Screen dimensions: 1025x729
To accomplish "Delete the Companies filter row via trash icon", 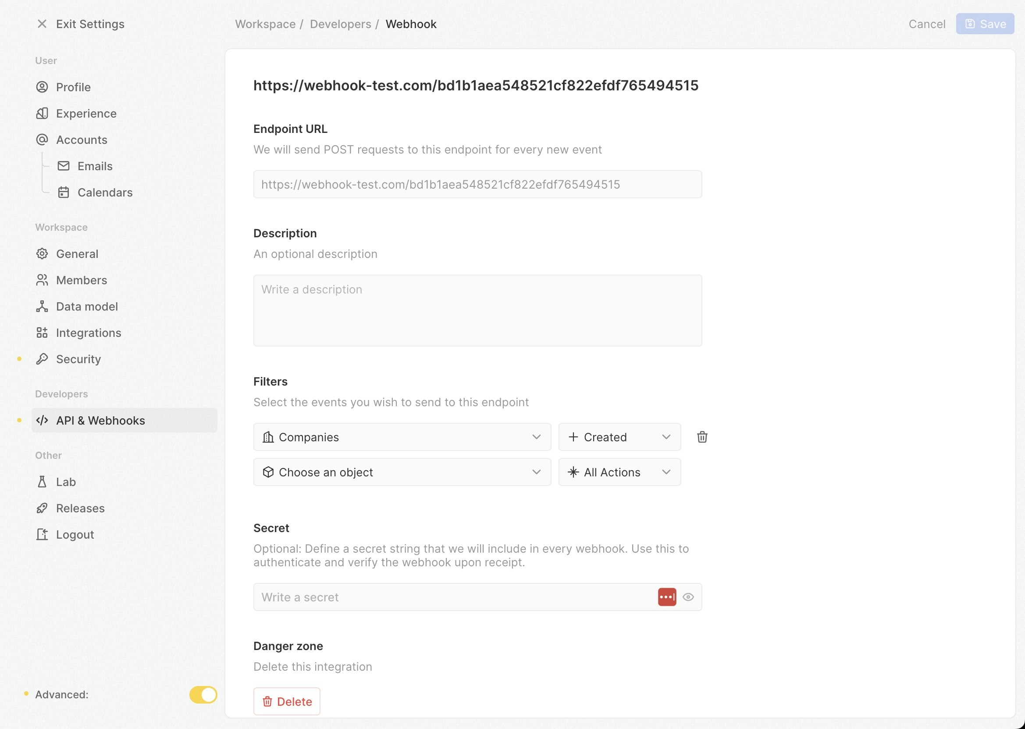I will [x=701, y=437].
